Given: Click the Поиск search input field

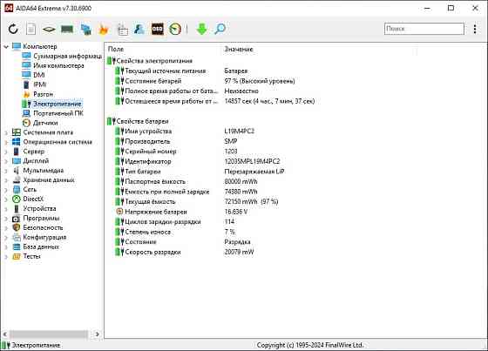Looking at the screenshot, I should coord(424,29).
